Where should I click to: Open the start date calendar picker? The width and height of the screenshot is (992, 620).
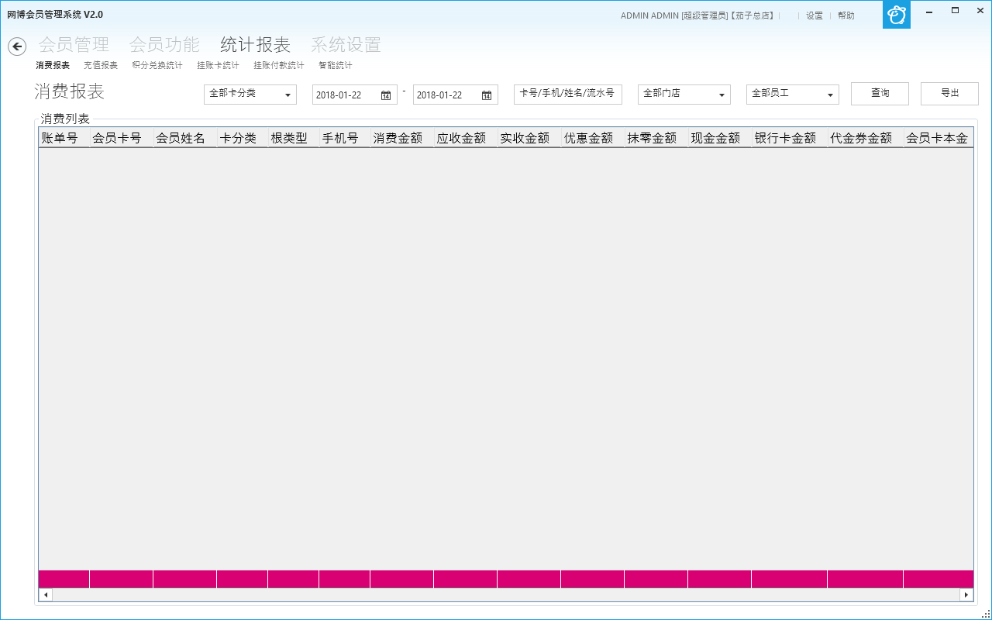coord(385,95)
